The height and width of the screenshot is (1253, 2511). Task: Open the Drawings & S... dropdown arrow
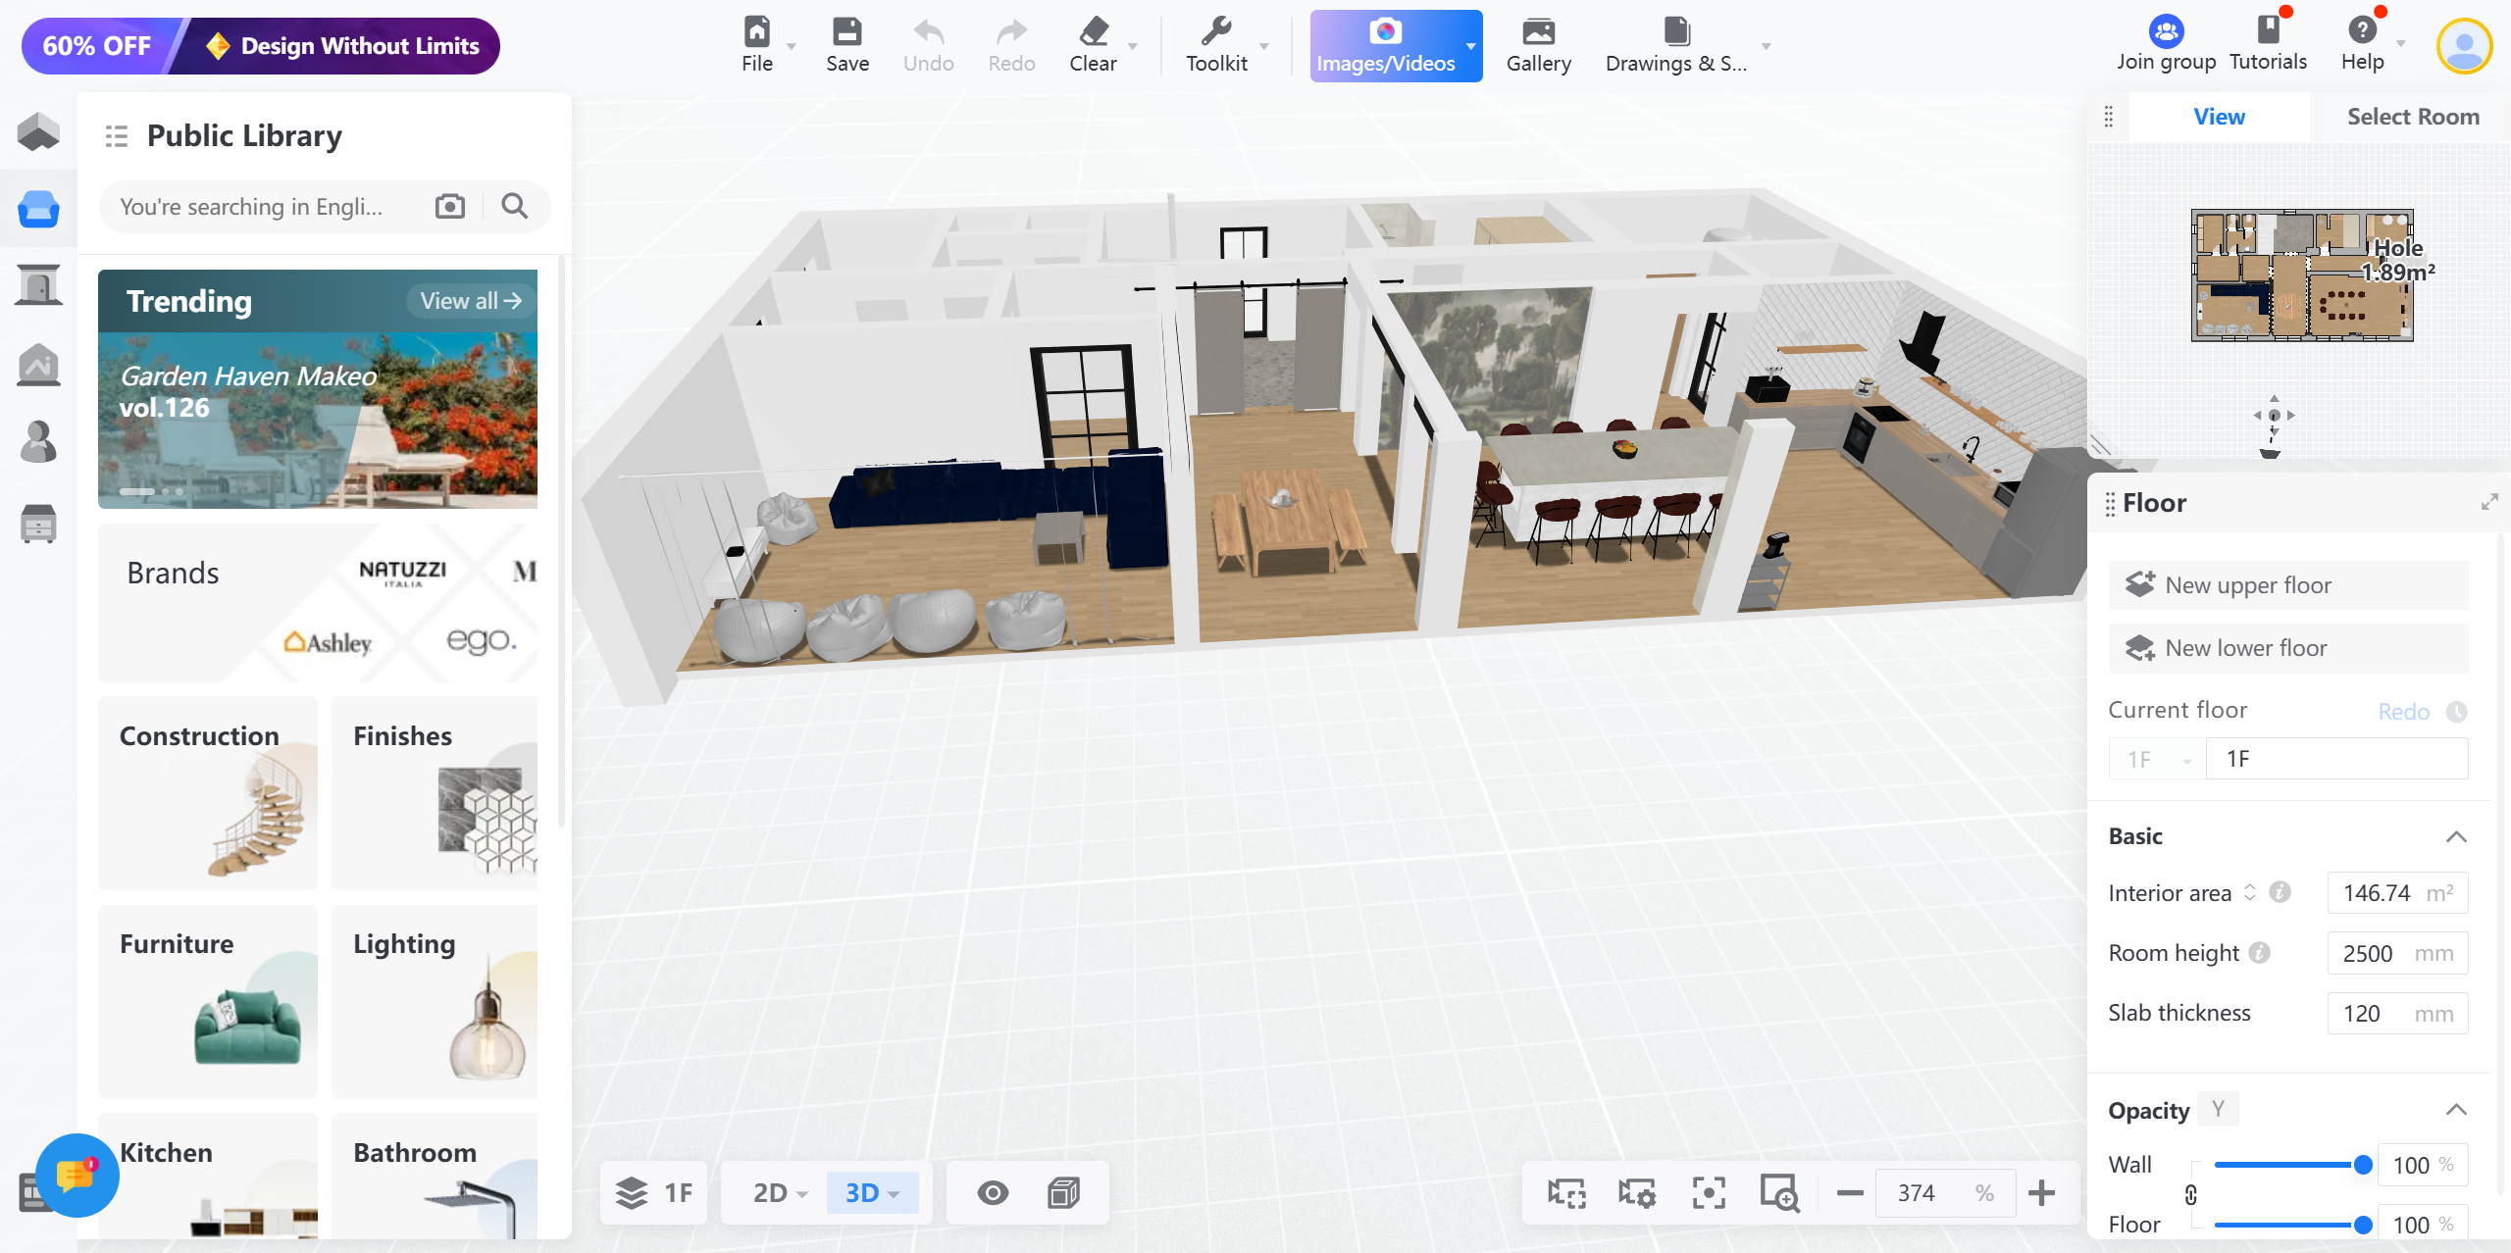pyautogui.click(x=1766, y=46)
